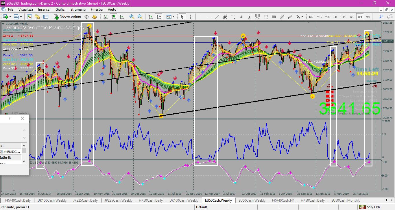The image size is (395, 210).
Task: Select the vertical line tool
Action: (x=201, y=17)
